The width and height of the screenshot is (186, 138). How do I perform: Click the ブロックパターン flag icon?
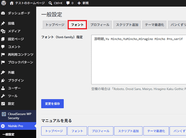point(3,62)
